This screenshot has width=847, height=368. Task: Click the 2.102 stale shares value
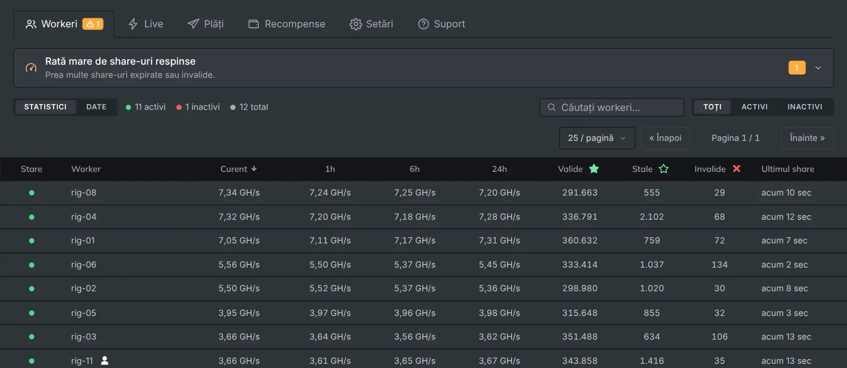pos(652,217)
